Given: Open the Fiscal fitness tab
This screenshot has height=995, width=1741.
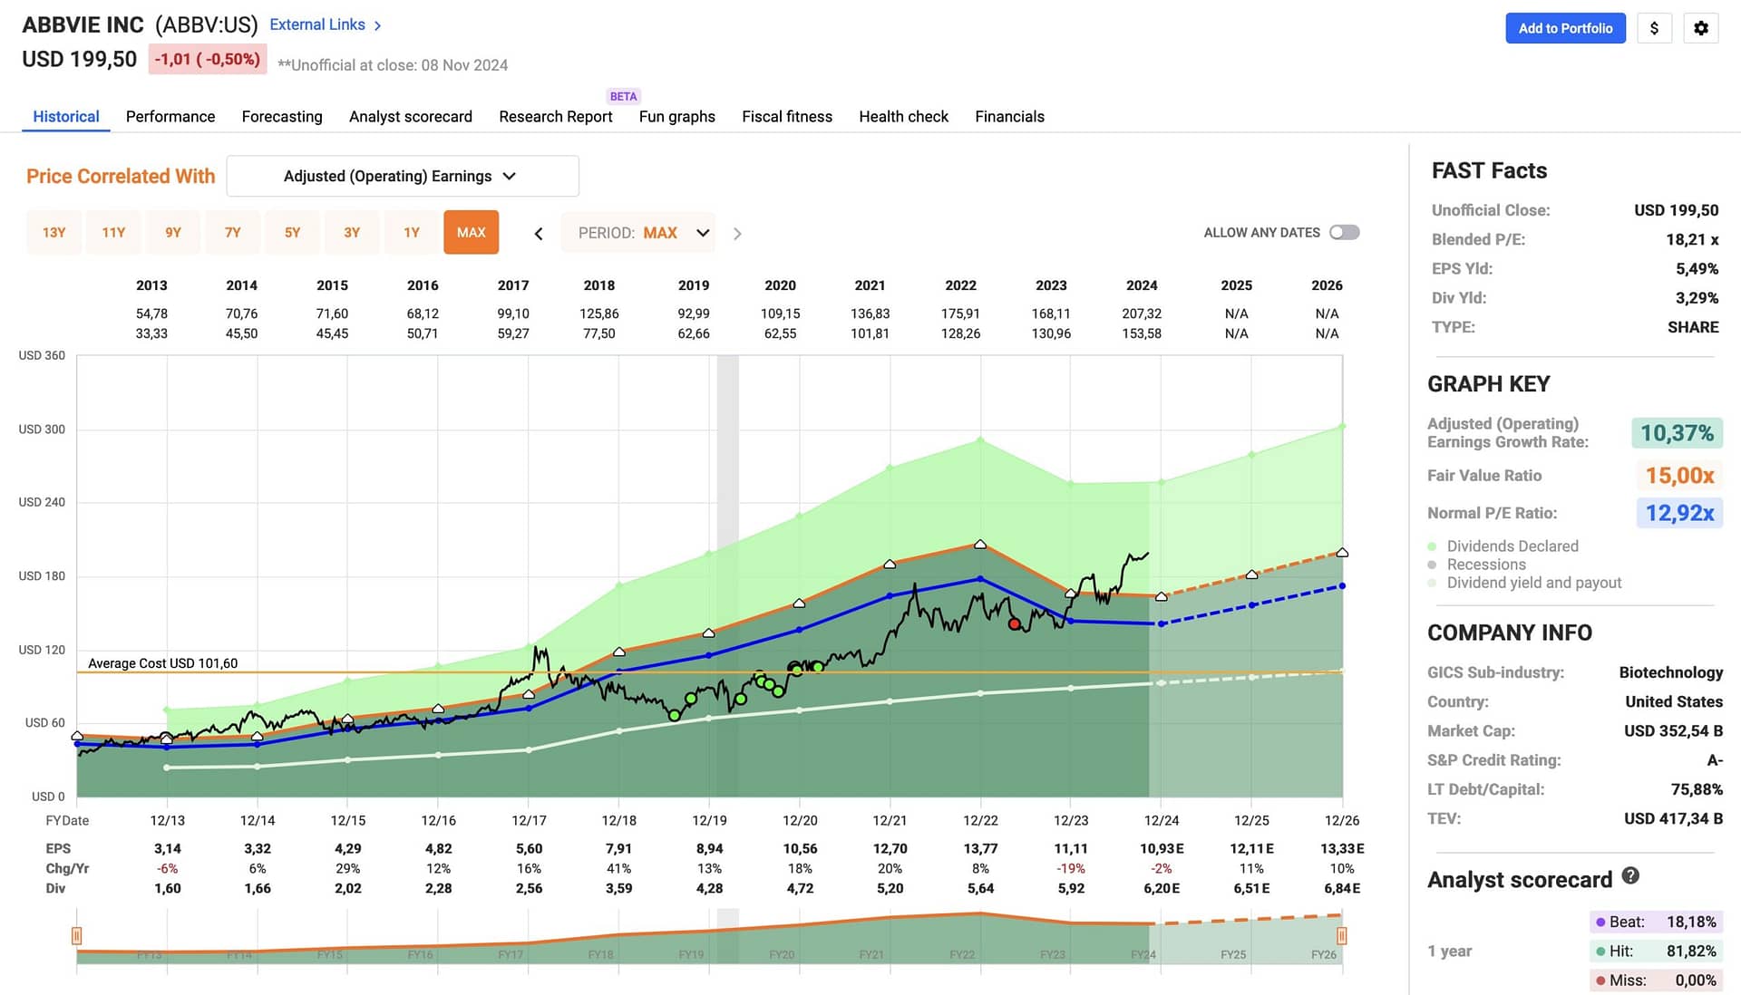Looking at the screenshot, I should point(787,116).
